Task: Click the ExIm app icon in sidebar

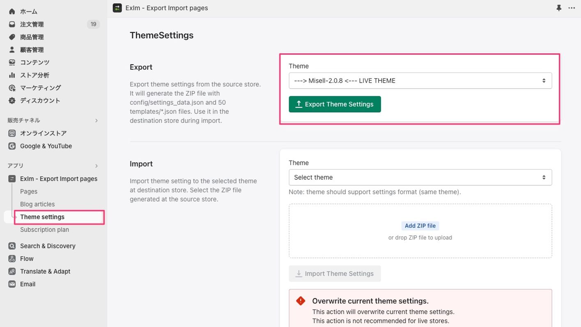Action: point(12,179)
